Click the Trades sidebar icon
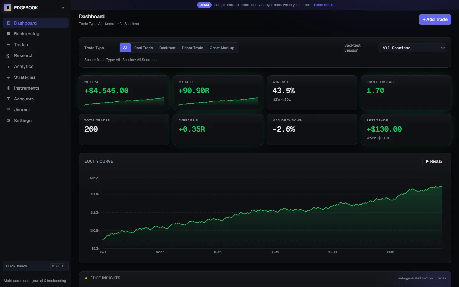The height and width of the screenshot is (287, 459). (8, 45)
